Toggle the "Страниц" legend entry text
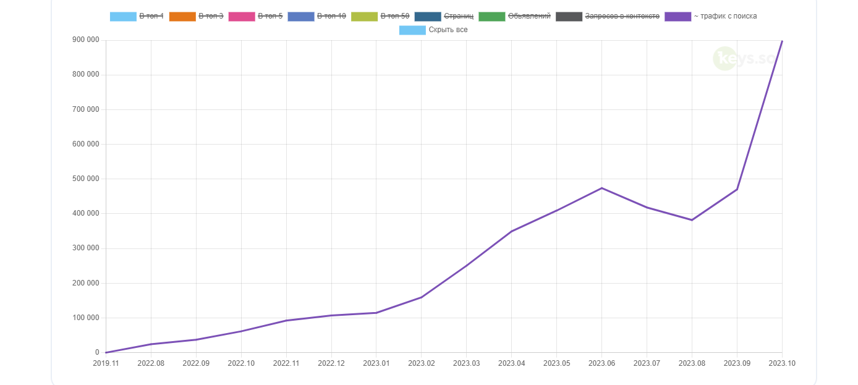Image resolution: width=858 pixels, height=385 pixels. pos(459,16)
